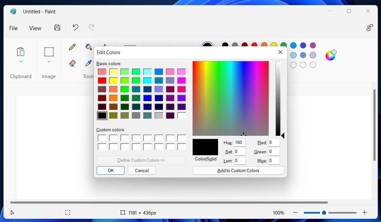Select the Fill bucket tool
This screenshot has width=381, height=222.
point(89,47)
